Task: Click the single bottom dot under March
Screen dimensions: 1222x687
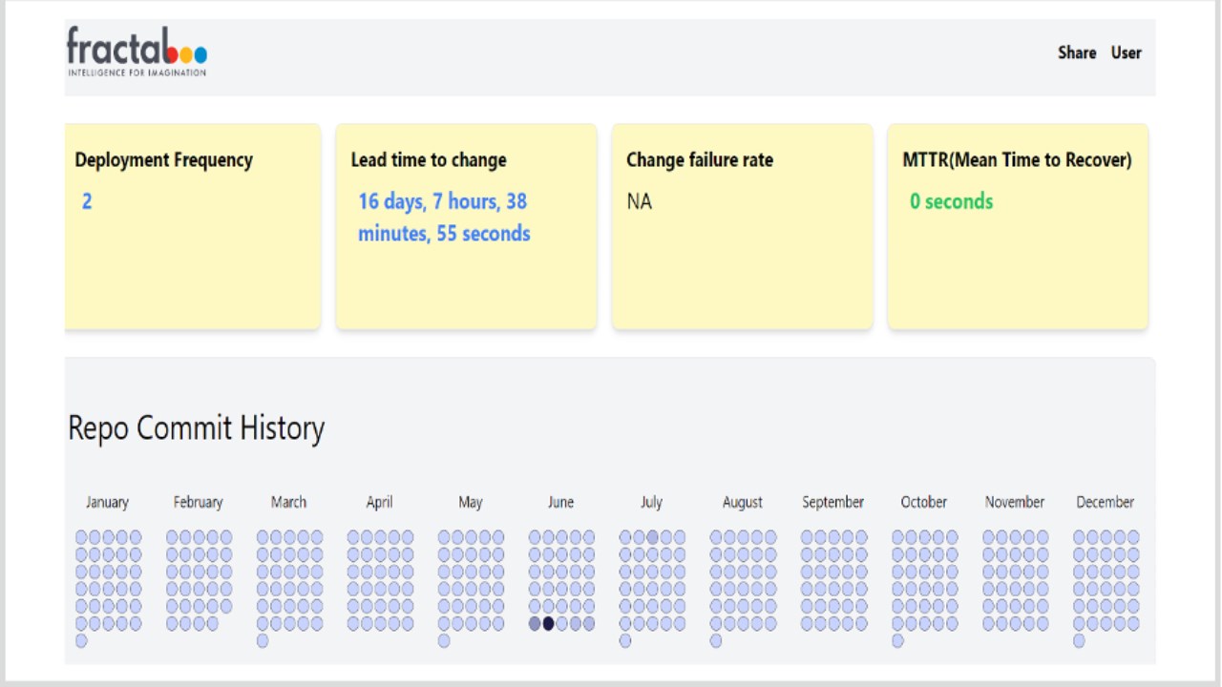Action: (263, 641)
